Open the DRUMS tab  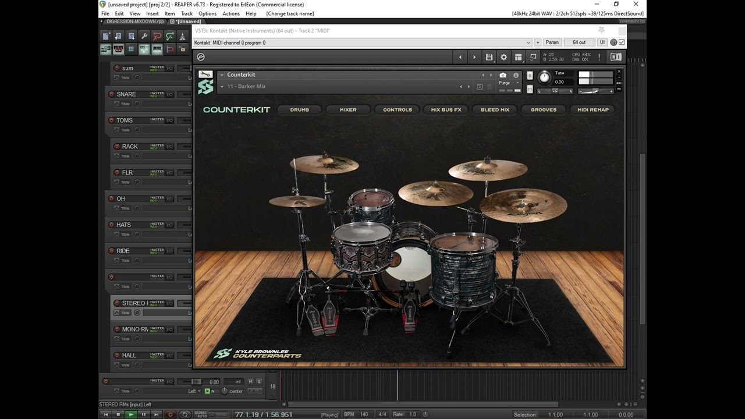(x=300, y=109)
